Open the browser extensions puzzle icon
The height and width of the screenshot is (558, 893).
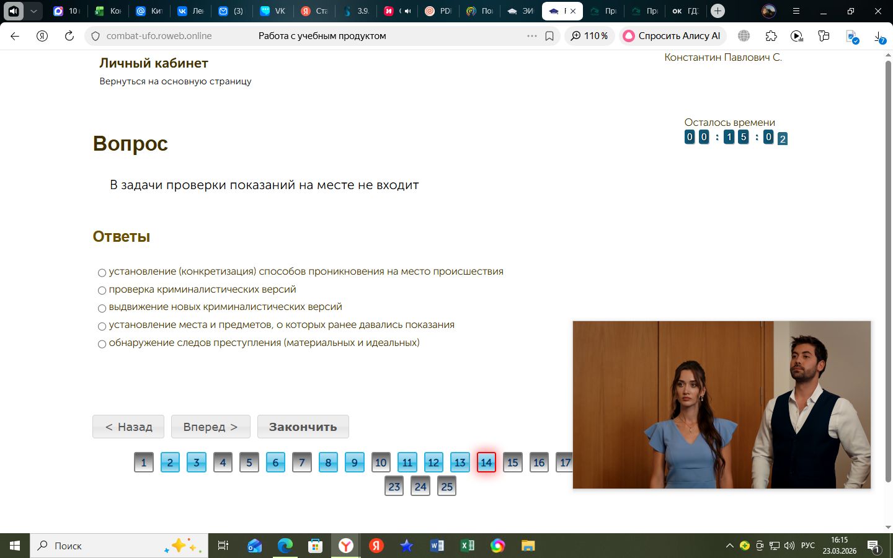[x=771, y=36]
